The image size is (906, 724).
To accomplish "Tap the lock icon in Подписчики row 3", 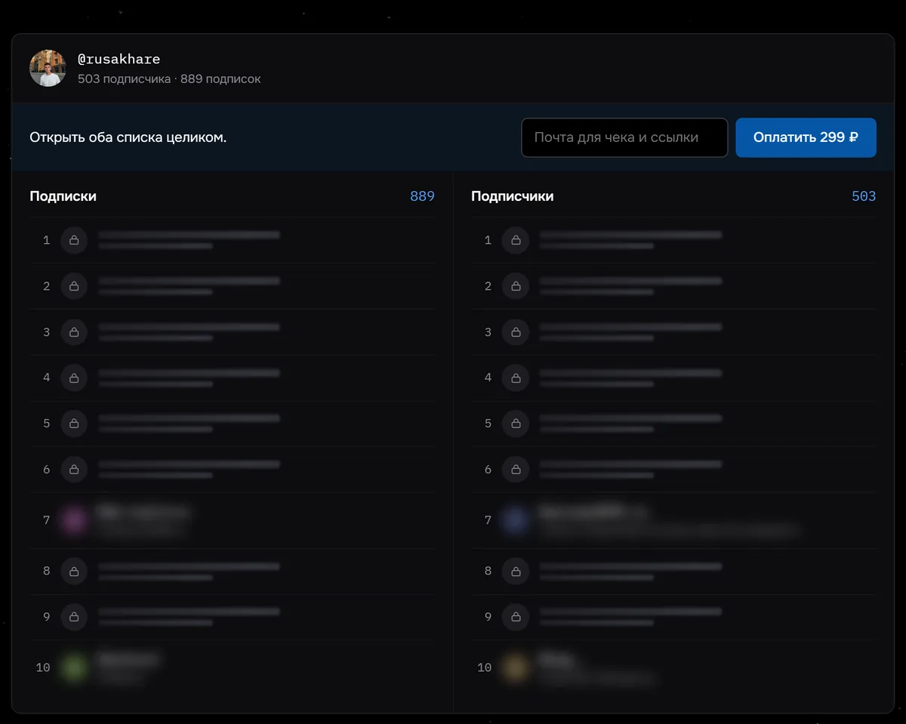I will point(516,332).
